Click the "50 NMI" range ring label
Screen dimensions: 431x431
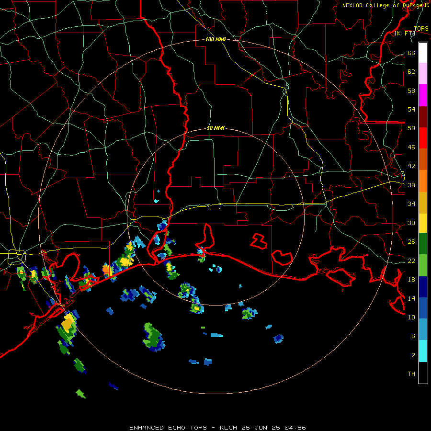pos(215,128)
